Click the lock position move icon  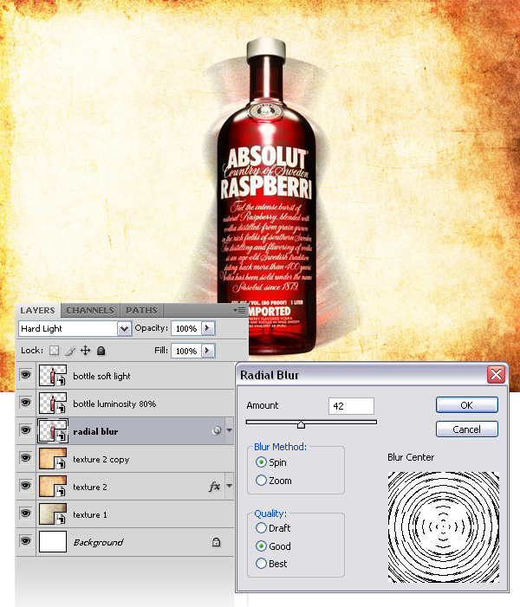tap(85, 351)
